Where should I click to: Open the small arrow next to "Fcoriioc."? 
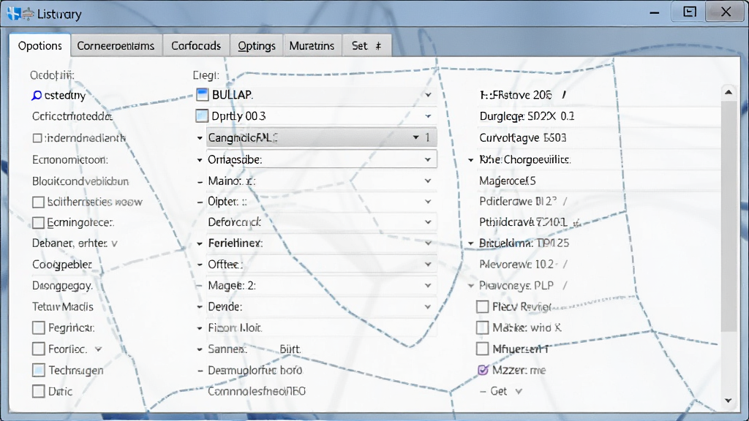(x=99, y=349)
